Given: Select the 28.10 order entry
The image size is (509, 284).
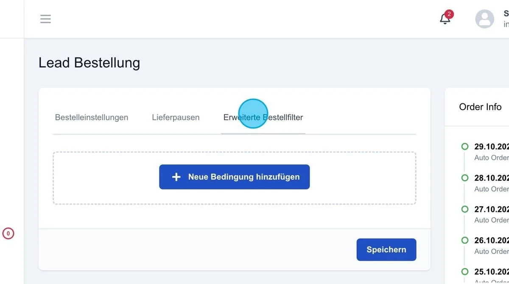Looking at the screenshot, I should (491, 183).
